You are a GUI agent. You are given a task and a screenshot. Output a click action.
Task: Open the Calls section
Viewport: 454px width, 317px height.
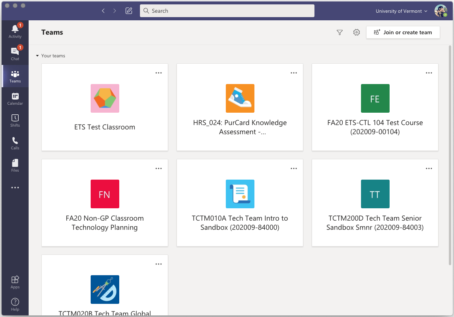point(15,143)
